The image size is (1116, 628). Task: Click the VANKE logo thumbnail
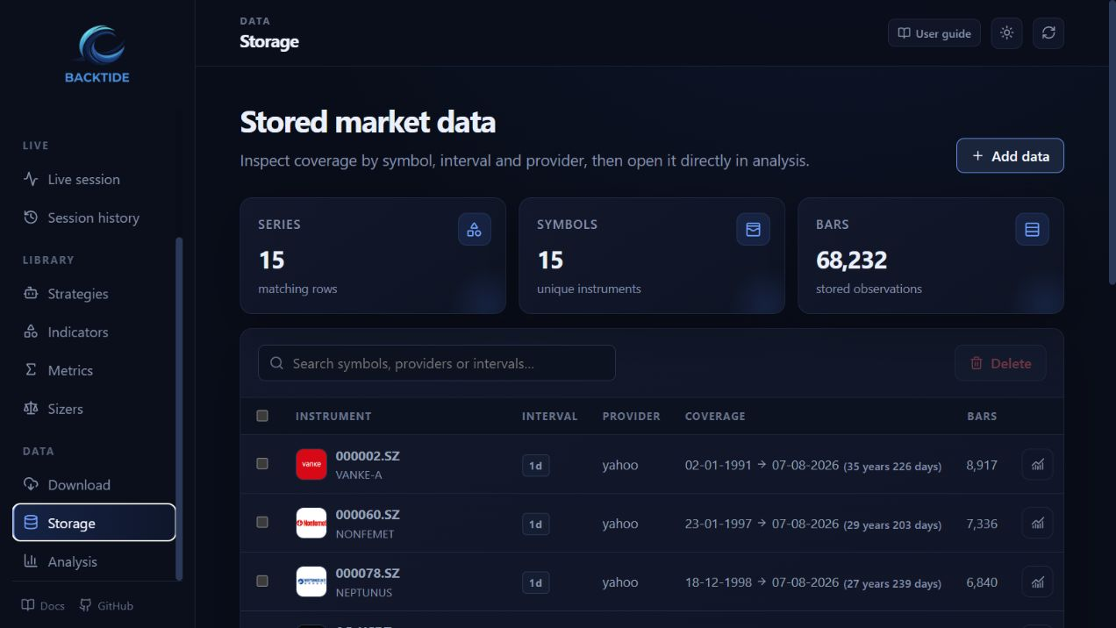pyautogui.click(x=311, y=464)
